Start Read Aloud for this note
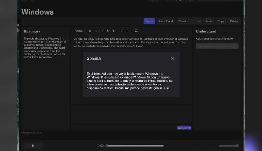This screenshot has height=151, width=262. click(166, 21)
